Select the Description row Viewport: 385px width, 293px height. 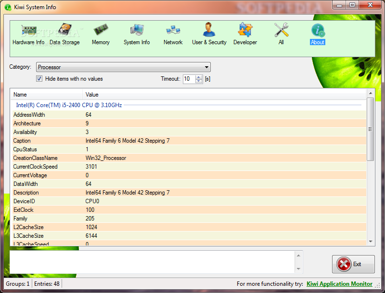pyautogui.click(x=189, y=193)
